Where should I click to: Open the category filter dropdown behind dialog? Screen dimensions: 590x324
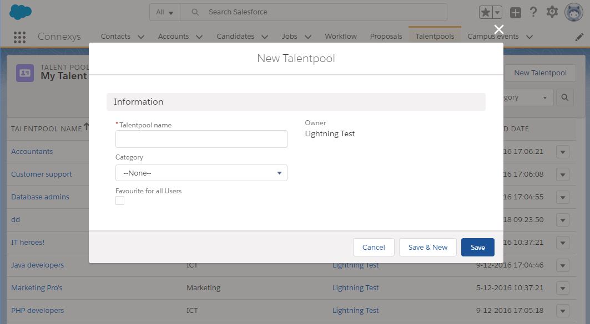528,97
